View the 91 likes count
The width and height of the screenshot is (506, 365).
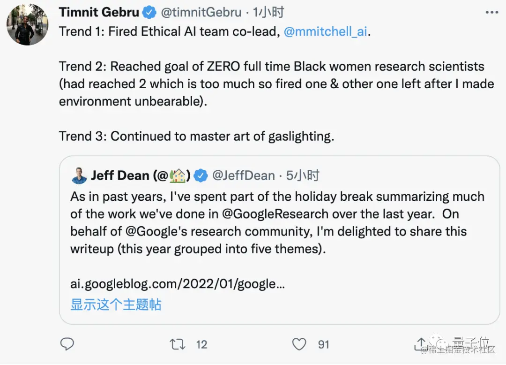324,345
